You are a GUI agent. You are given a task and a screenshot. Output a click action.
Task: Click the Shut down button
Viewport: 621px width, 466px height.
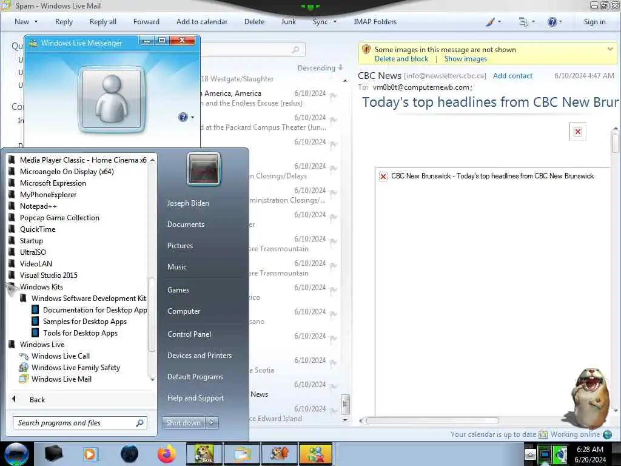tap(183, 422)
